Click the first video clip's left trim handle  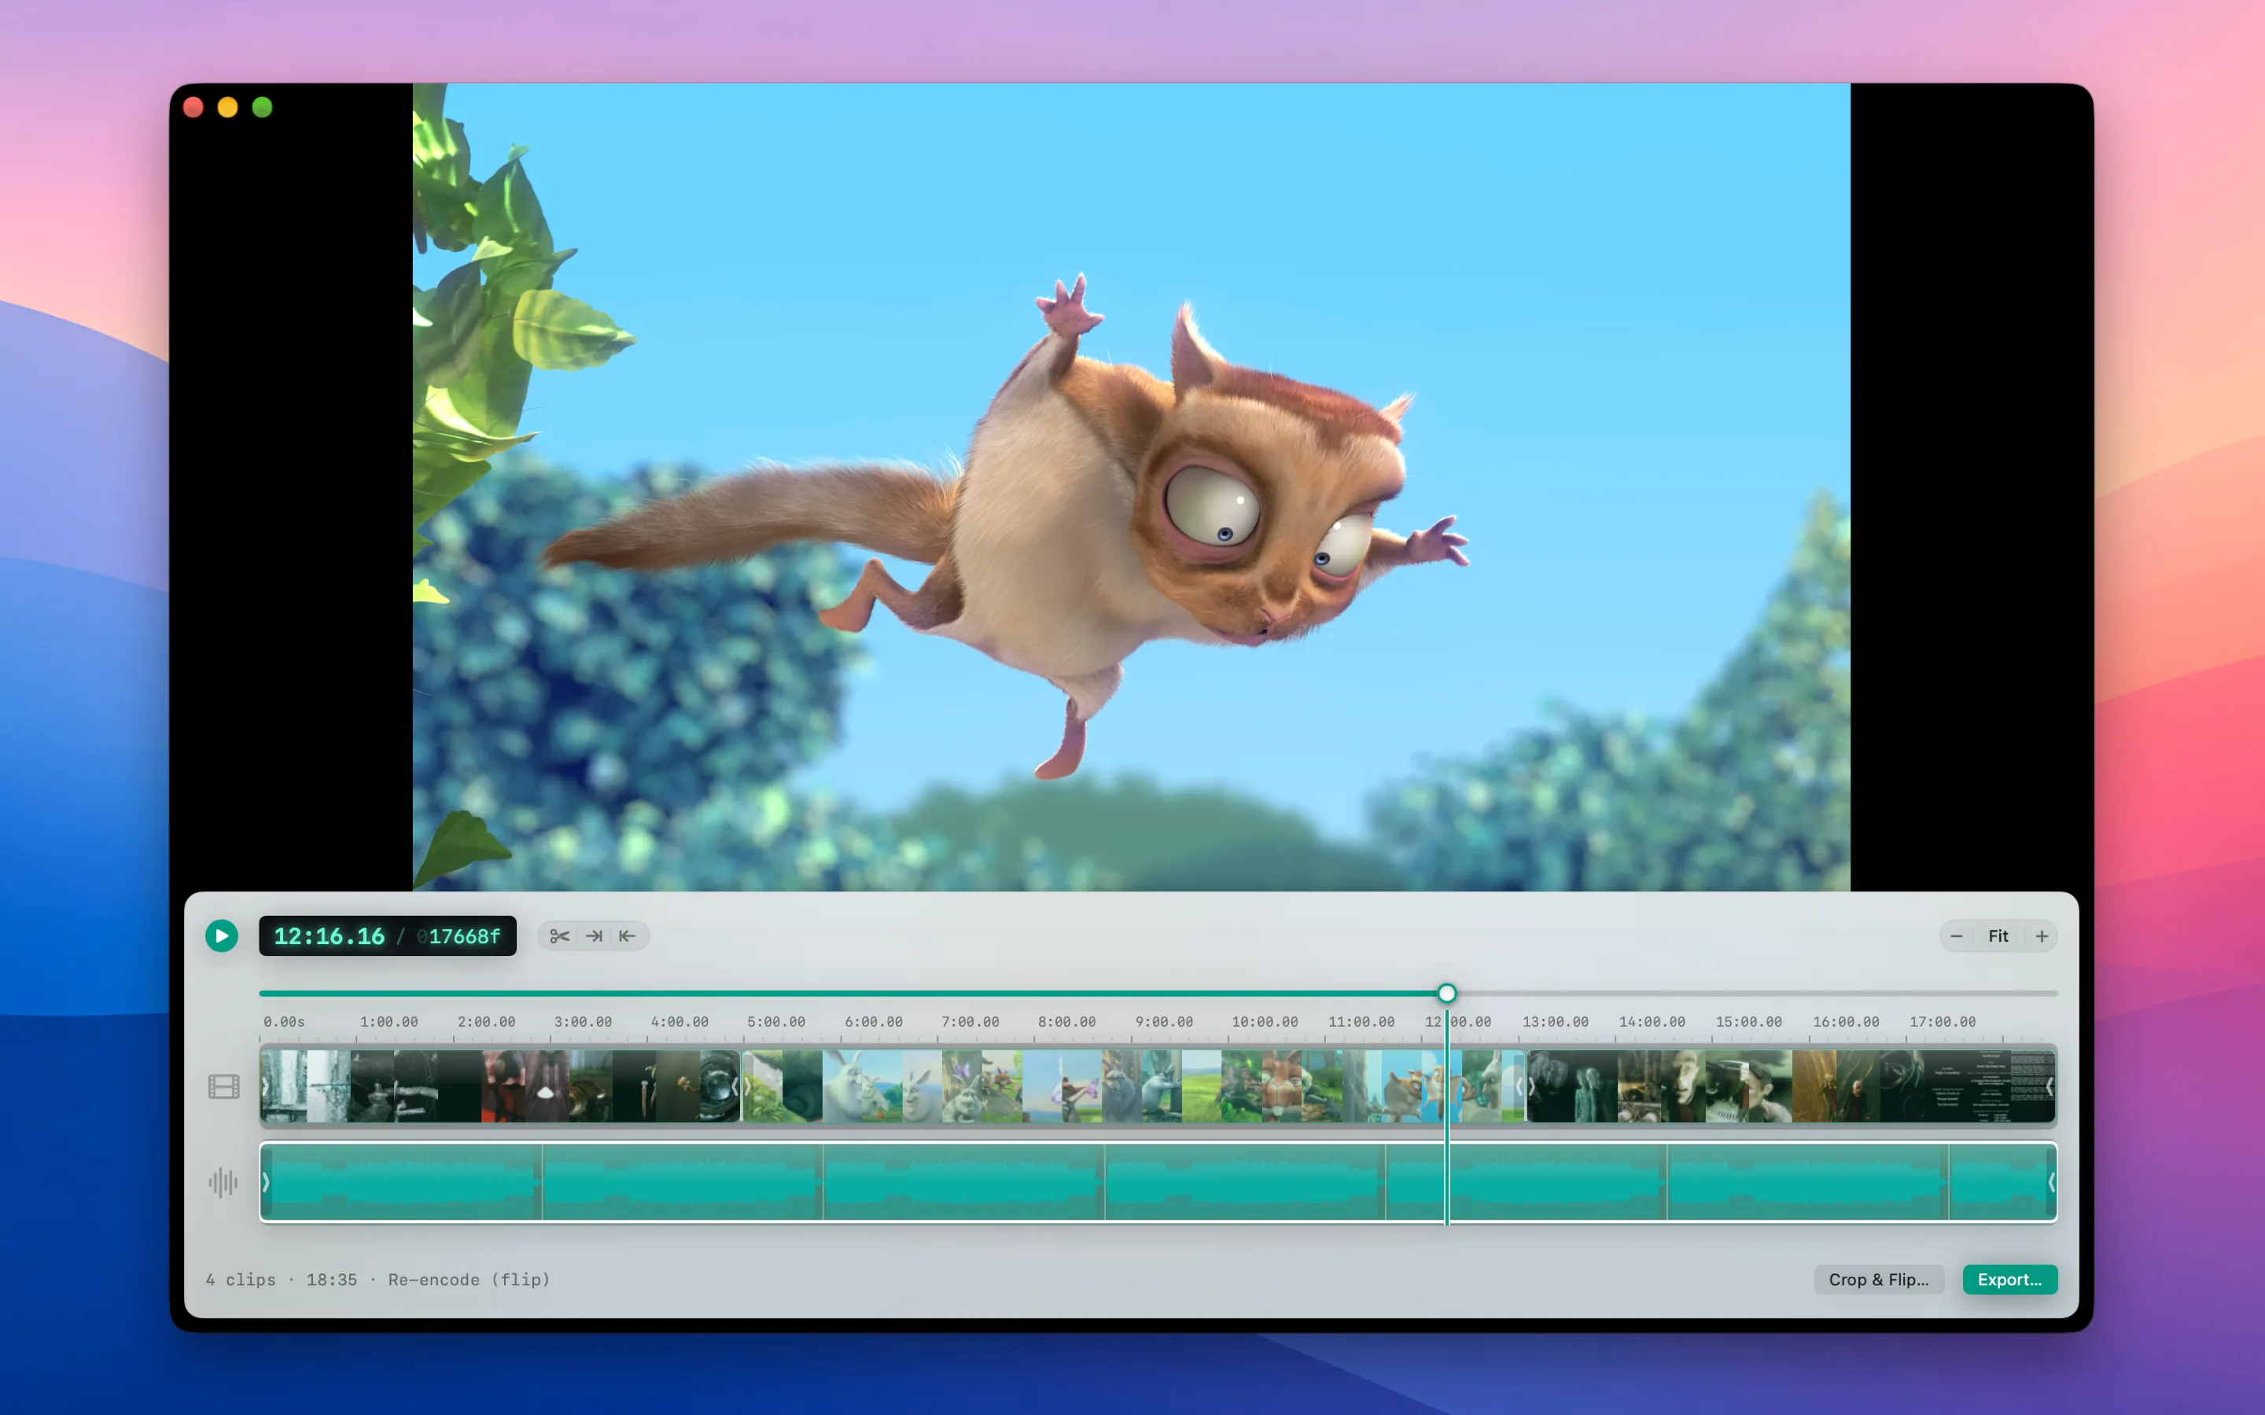click(x=266, y=1086)
